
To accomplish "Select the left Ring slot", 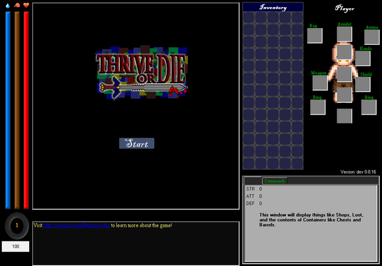I will tap(318, 107).
